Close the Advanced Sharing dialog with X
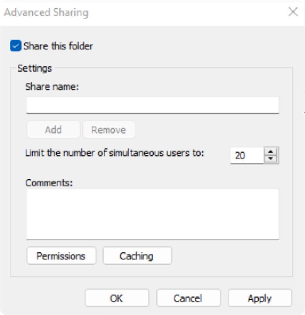The image size is (305, 315). pyautogui.click(x=293, y=12)
